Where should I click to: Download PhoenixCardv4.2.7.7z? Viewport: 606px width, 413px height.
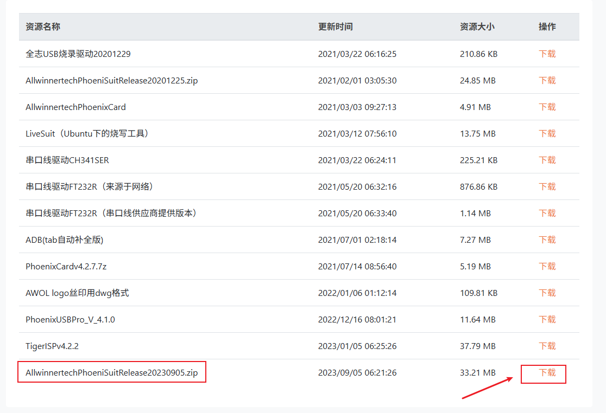click(x=546, y=266)
